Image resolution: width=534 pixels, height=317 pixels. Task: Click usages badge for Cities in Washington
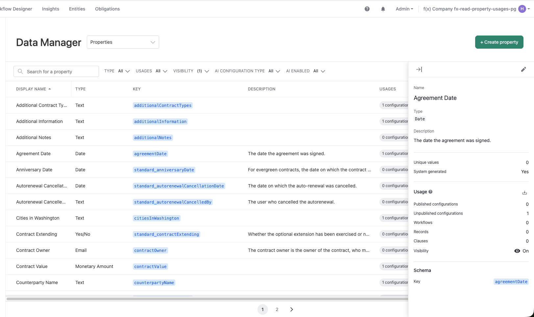coord(394,218)
